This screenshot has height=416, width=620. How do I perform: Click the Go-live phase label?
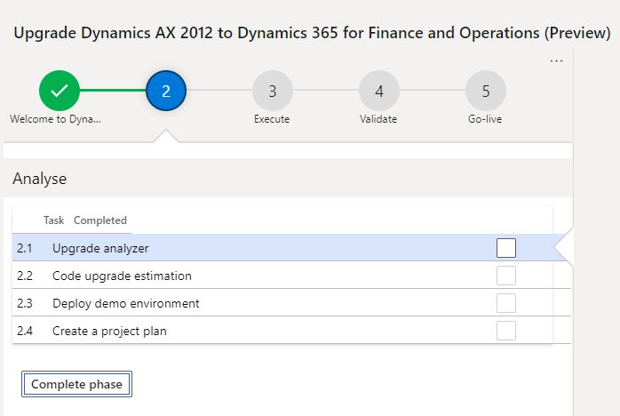(x=485, y=119)
